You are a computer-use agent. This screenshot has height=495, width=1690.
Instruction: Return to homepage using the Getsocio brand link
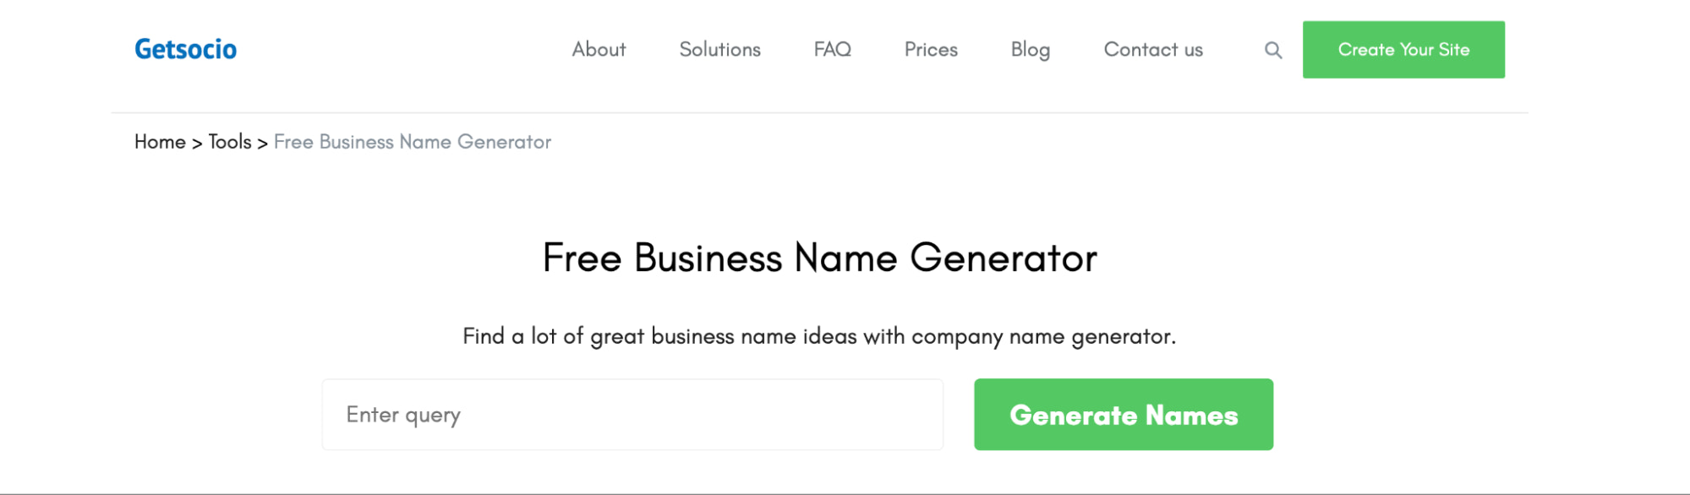tap(185, 49)
